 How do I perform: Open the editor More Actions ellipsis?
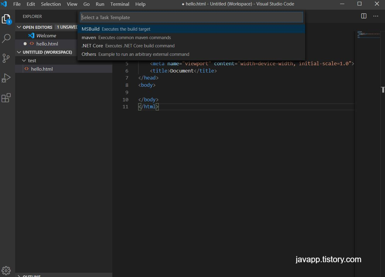pyautogui.click(x=376, y=16)
